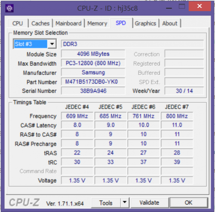Click the JEDEC #4 voltage 1.35 V
This screenshot has height=212, width=215.
pos(77,181)
